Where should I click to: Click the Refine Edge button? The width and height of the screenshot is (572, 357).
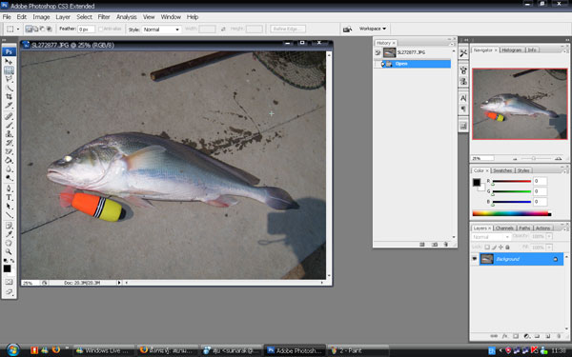(288, 29)
